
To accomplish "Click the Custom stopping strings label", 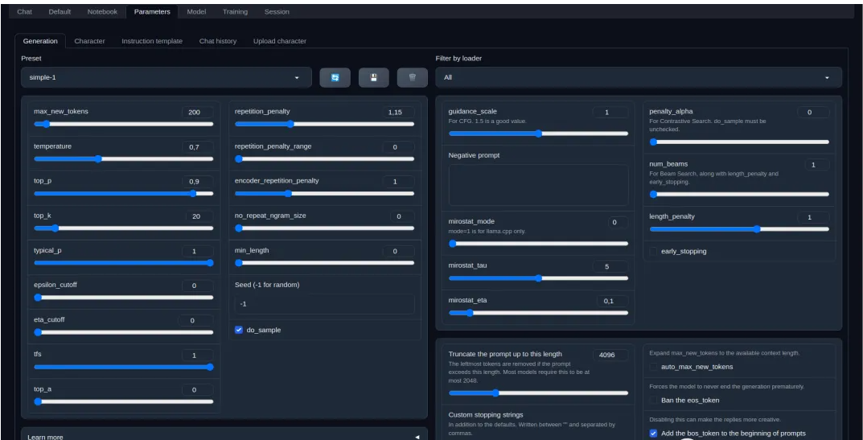I will click(x=486, y=415).
